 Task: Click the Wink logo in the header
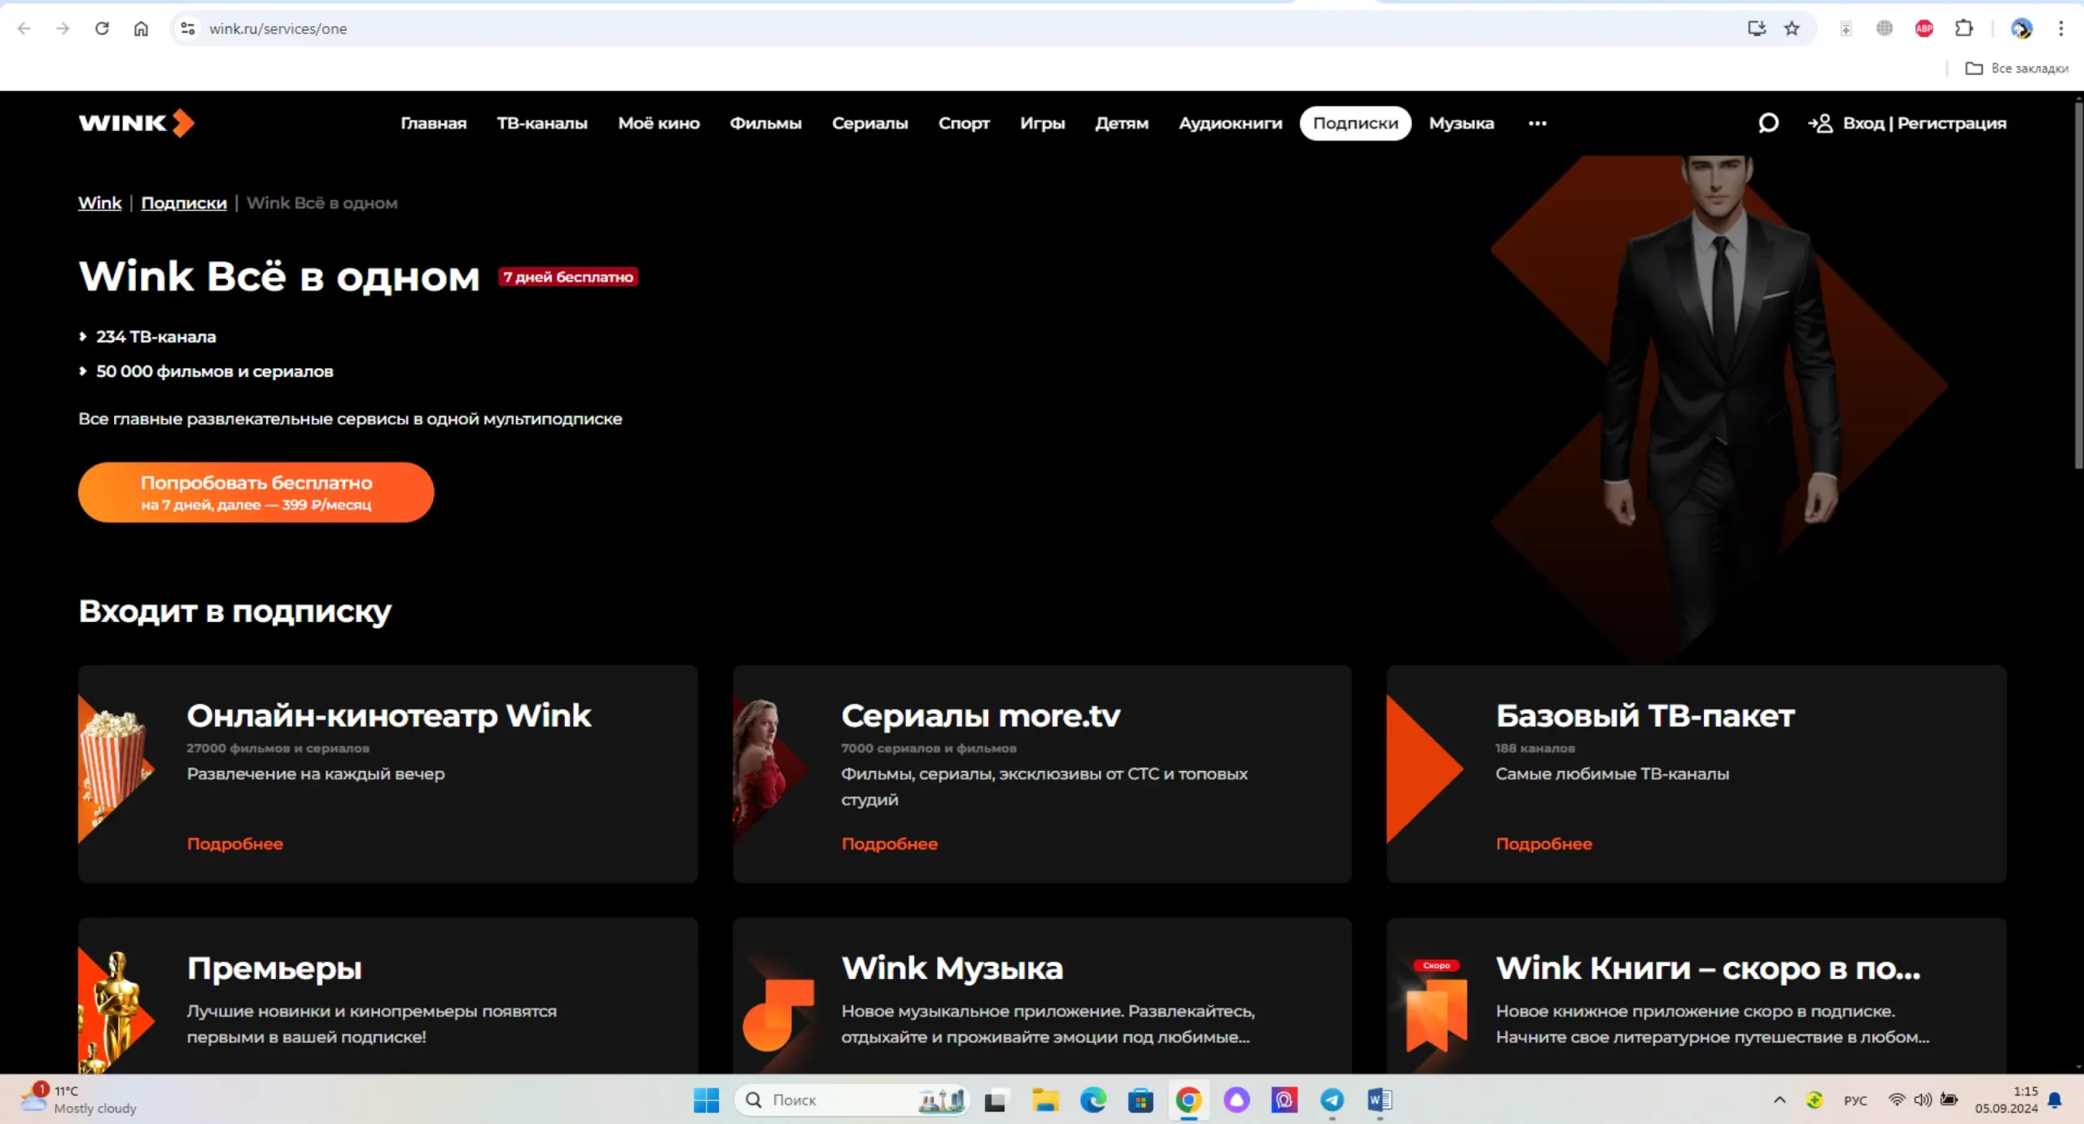coord(136,123)
